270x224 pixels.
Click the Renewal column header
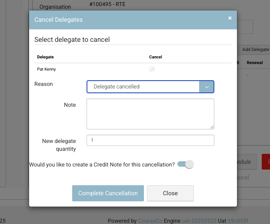coord(255,63)
